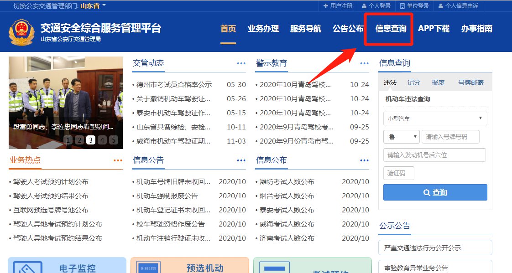The image size is (512, 273).
Task: Click the 电子监控 card icon
Action: click(28, 268)
